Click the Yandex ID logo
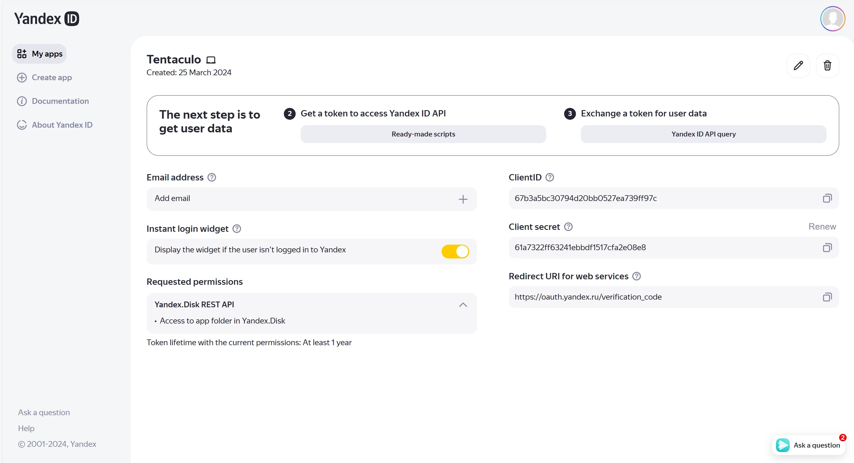Screen dimensions: 854x463 pyautogui.click(x=47, y=19)
